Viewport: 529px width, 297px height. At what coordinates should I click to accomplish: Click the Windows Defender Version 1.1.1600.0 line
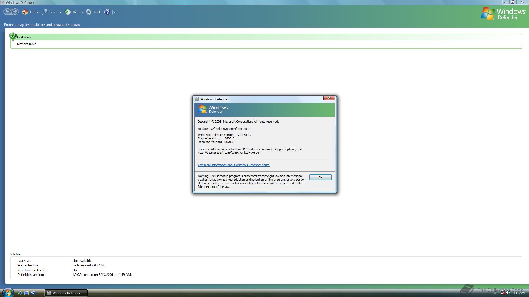click(224, 135)
